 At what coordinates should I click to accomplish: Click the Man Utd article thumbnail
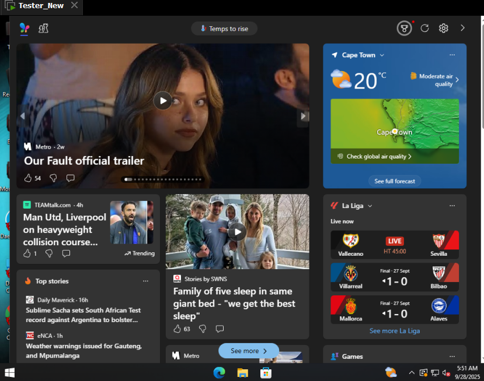[132, 223]
